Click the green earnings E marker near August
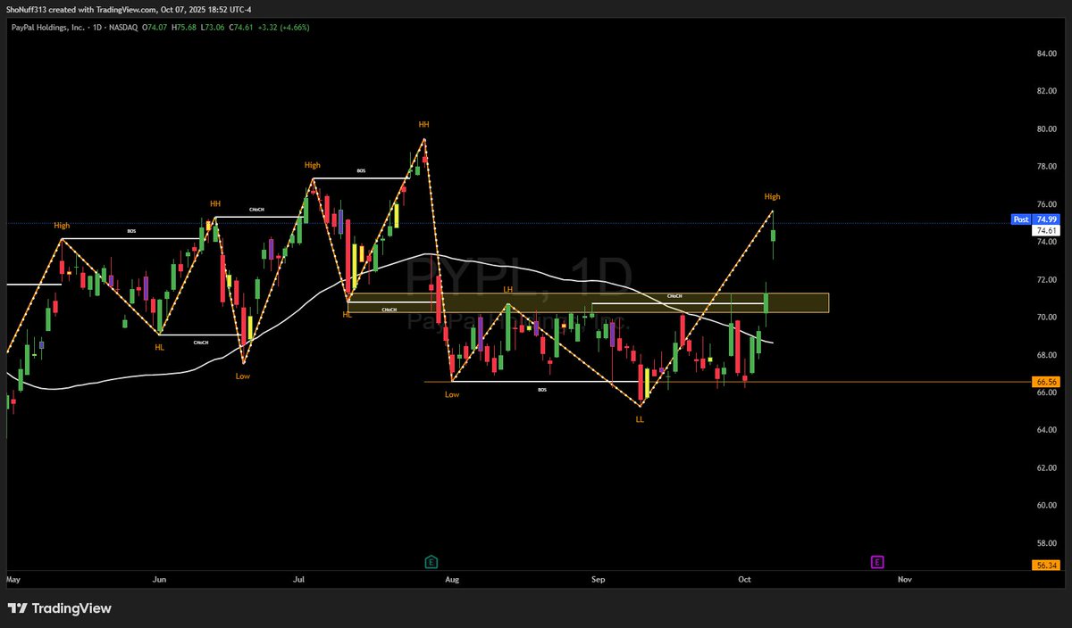This screenshot has height=628, width=1072. (431, 562)
